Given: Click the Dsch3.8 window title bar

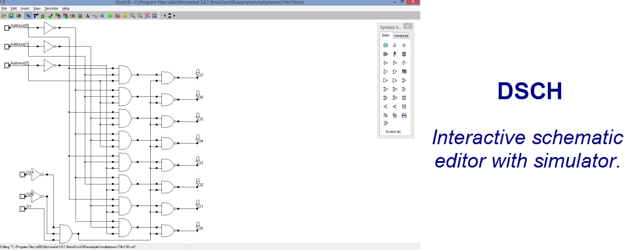Looking at the screenshot, I should click(210, 2).
